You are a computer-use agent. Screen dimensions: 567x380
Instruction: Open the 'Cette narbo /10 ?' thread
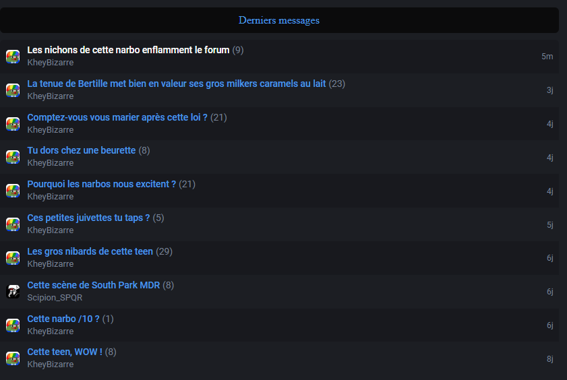(x=63, y=319)
